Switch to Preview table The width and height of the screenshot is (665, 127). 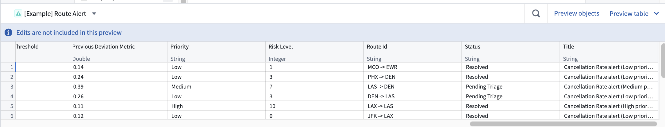click(x=628, y=13)
